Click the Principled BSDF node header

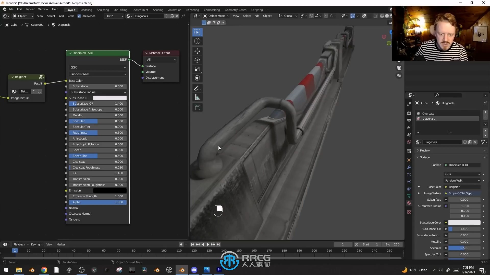97,53
